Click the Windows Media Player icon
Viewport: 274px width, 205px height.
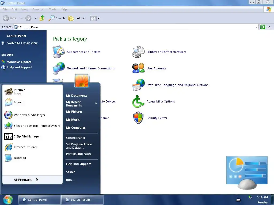click(x=8, y=115)
